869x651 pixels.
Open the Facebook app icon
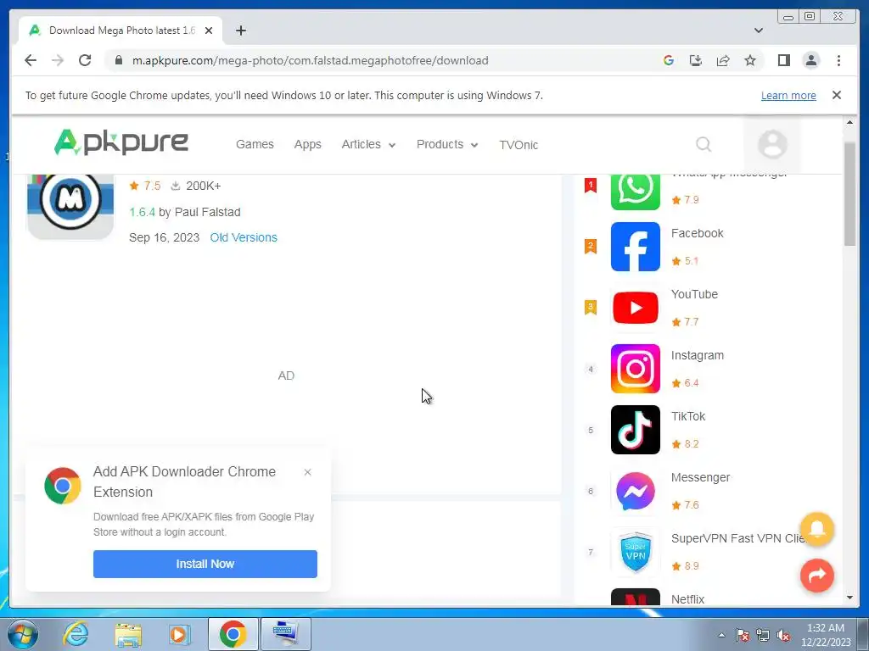pos(635,247)
